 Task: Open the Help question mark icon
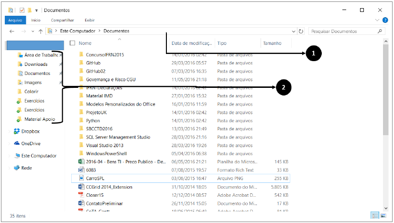(385, 20)
